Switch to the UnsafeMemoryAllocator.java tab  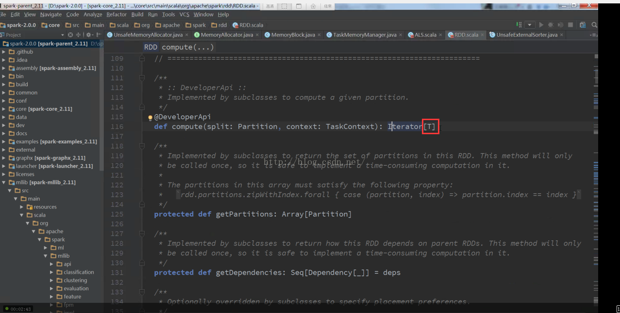[x=148, y=35]
